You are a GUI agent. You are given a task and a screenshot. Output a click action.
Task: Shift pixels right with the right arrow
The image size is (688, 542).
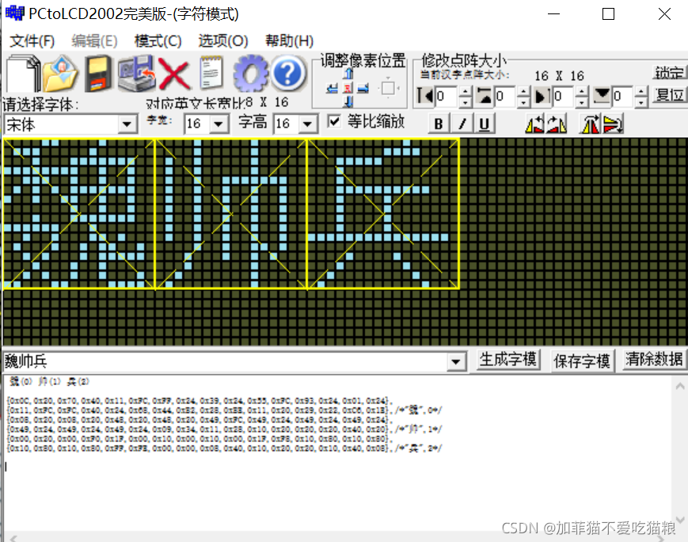tap(363, 89)
